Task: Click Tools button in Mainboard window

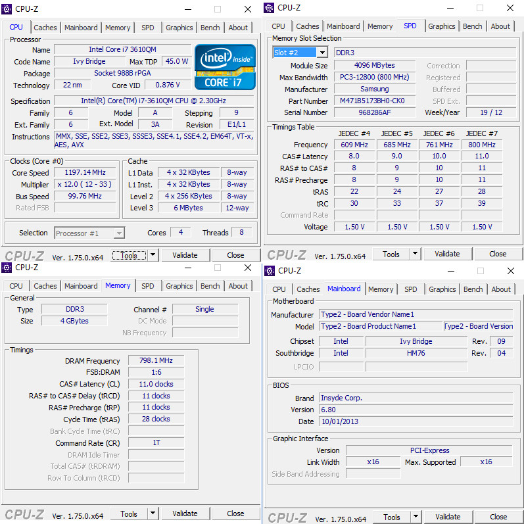Action: point(392,517)
